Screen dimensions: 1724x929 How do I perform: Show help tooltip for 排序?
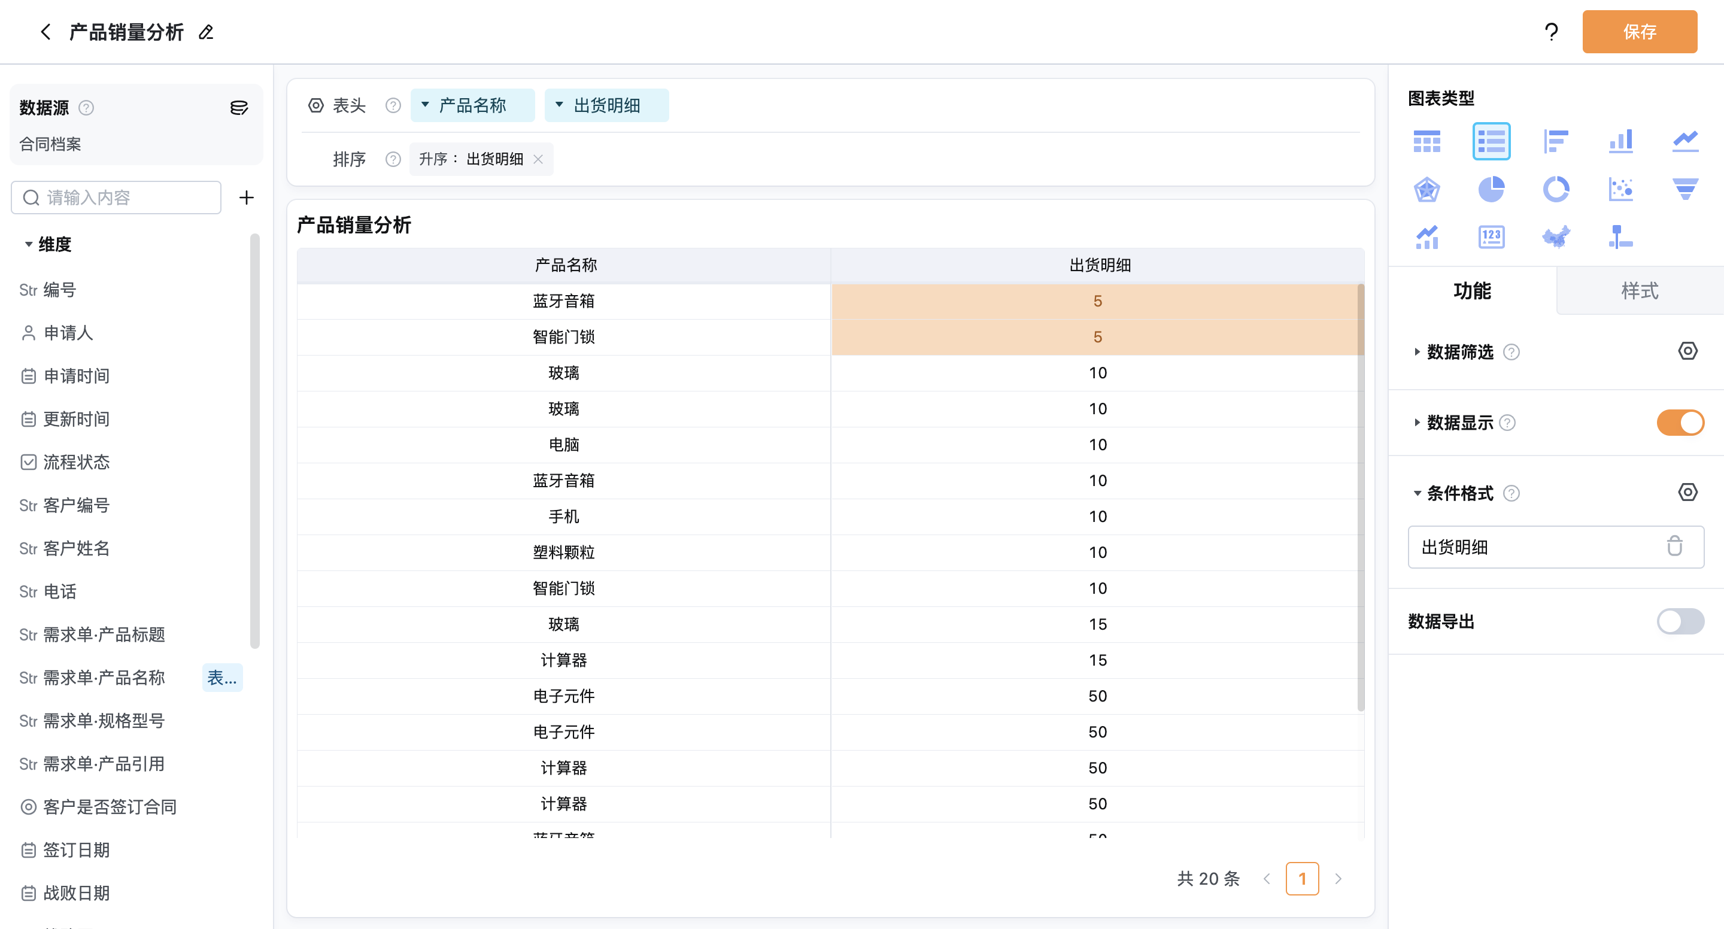[393, 159]
